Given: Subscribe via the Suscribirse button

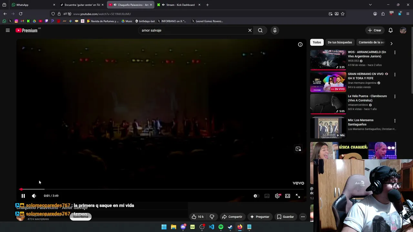Looking at the screenshot, I should pyautogui.click(x=81, y=217).
